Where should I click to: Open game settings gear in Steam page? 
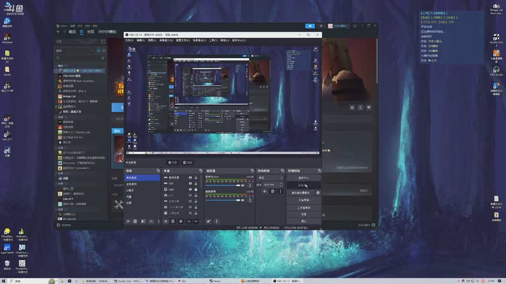352,107
